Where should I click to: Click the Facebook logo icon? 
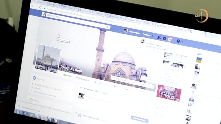43,14
